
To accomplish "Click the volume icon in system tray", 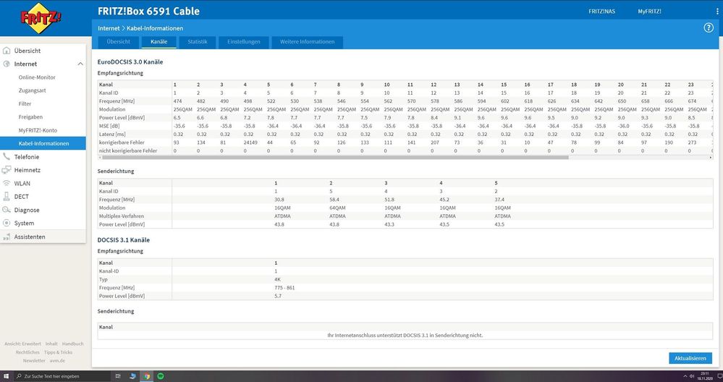I will [x=692, y=376].
